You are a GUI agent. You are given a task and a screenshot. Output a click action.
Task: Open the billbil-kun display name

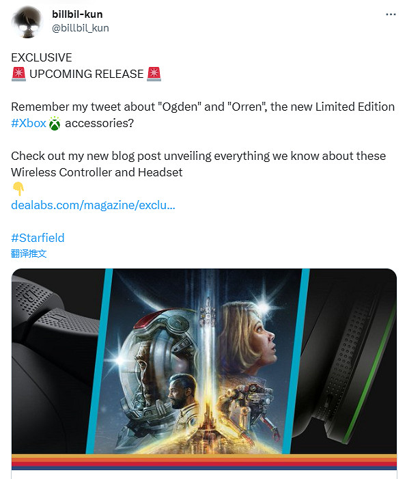pyautogui.click(x=77, y=14)
